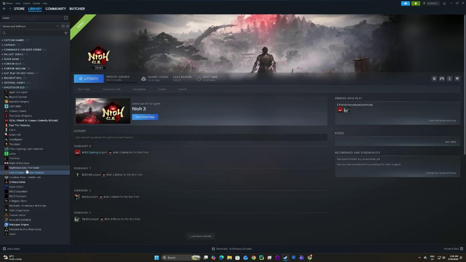Click the cloud status icon
The image size is (466, 262).
[x=144, y=79]
